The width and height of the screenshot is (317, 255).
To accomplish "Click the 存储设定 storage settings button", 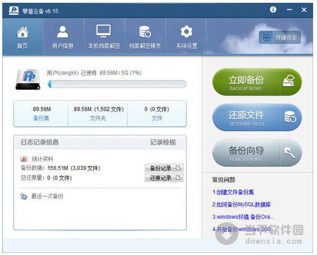I will [280, 37].
